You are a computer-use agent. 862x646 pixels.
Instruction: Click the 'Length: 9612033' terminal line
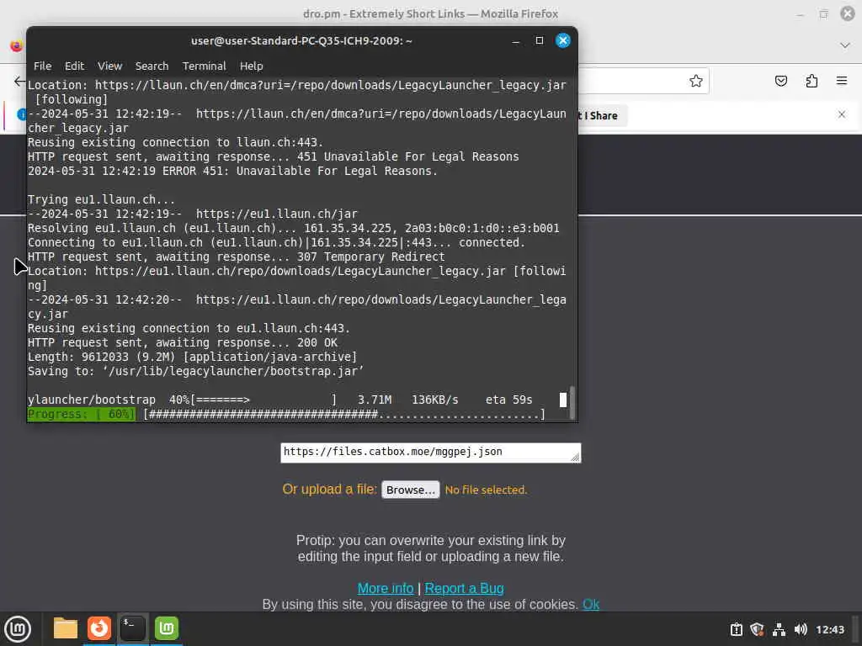point(193,357)
